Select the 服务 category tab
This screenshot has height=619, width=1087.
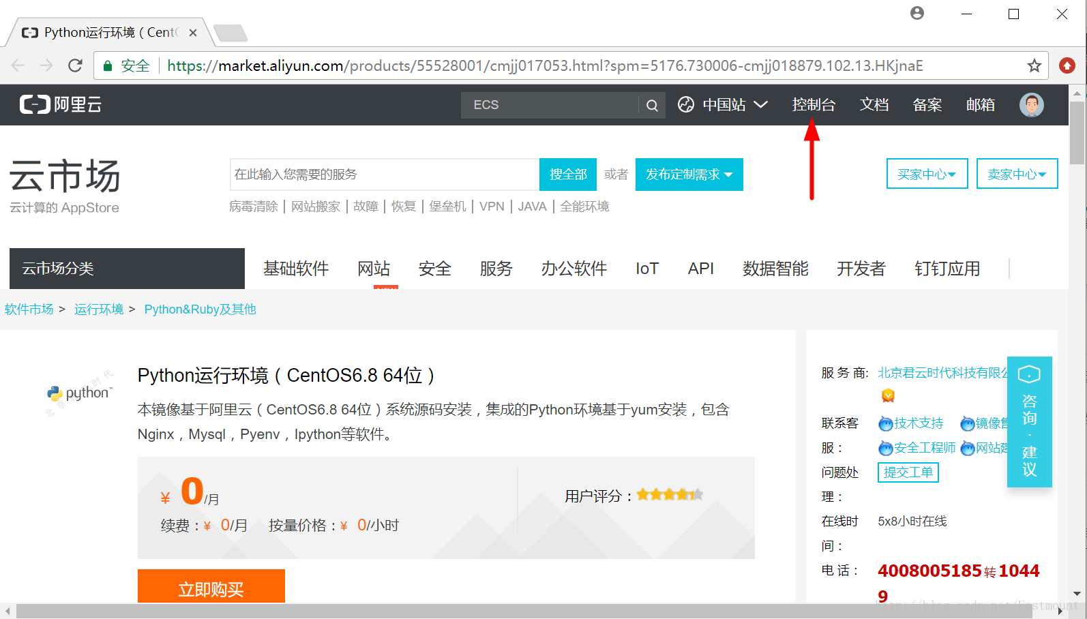[x=496, y=269]
